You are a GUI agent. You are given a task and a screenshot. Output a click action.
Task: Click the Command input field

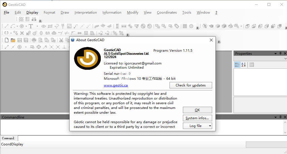pos(152,138)
